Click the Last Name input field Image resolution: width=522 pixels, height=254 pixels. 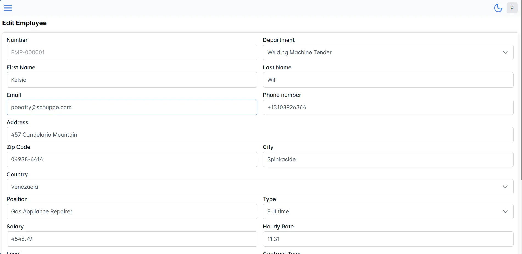388,80
